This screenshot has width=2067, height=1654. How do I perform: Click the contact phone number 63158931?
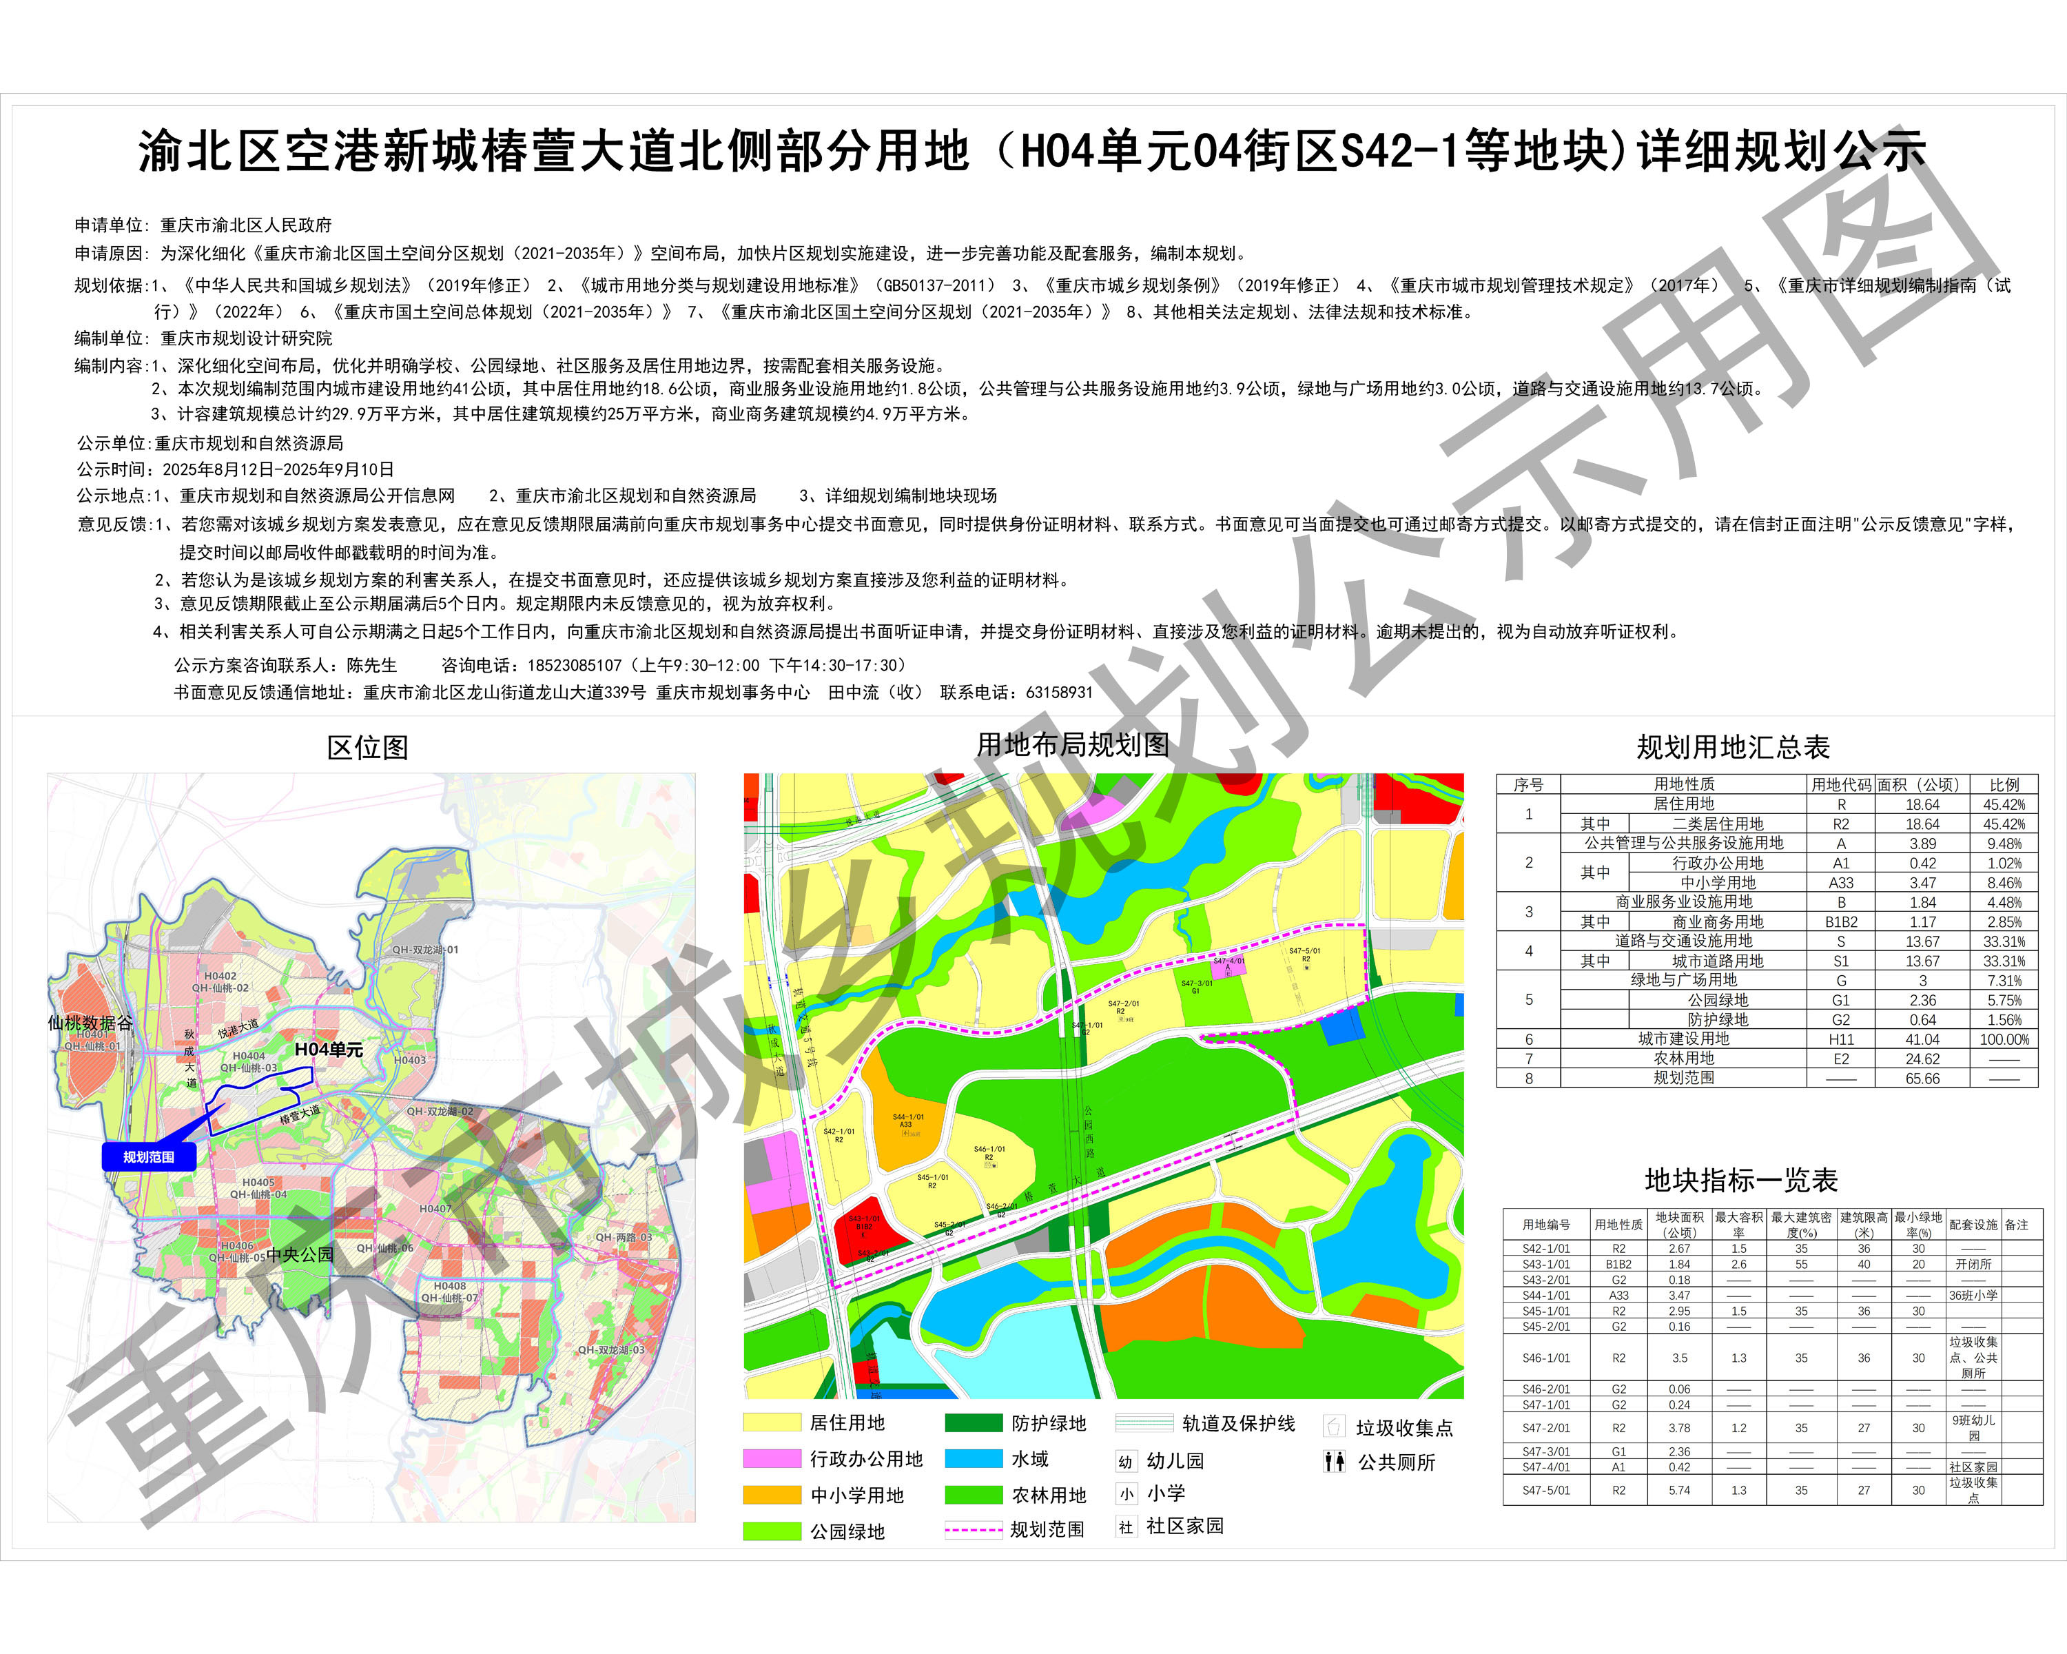pos(1058,693)
